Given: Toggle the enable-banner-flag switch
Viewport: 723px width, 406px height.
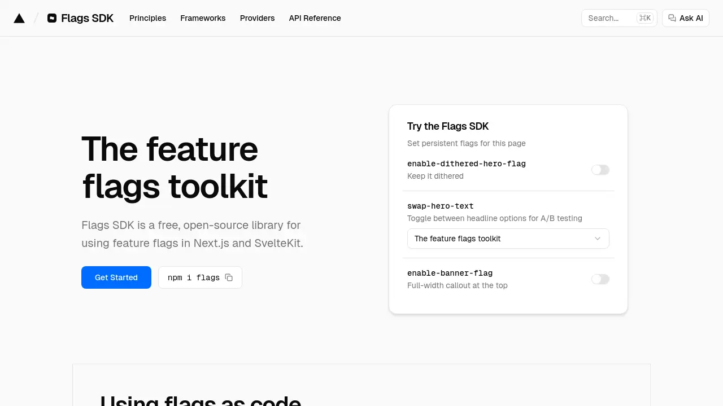Looking at the screenshot, I should 600,279.
